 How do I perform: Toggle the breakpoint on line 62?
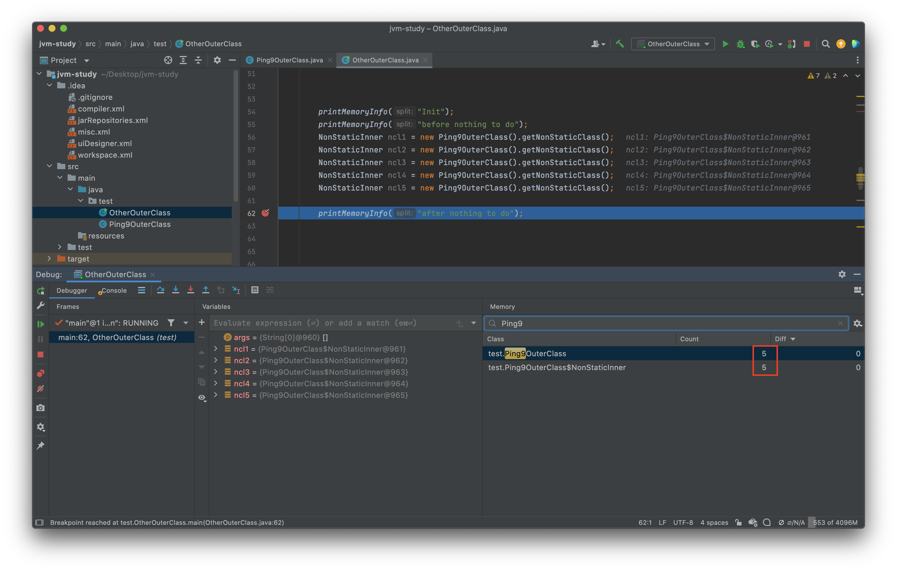[x=266, y=213]
